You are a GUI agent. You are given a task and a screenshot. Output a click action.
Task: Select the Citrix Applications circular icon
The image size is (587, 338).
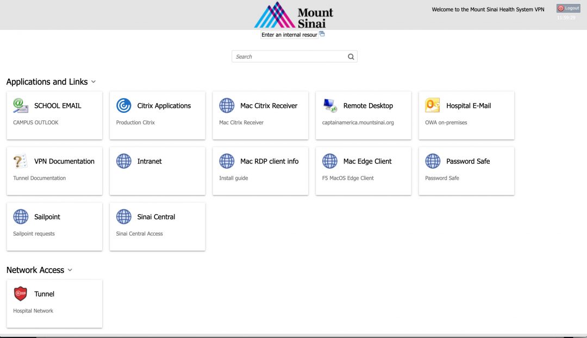click(x=123, y=105)
